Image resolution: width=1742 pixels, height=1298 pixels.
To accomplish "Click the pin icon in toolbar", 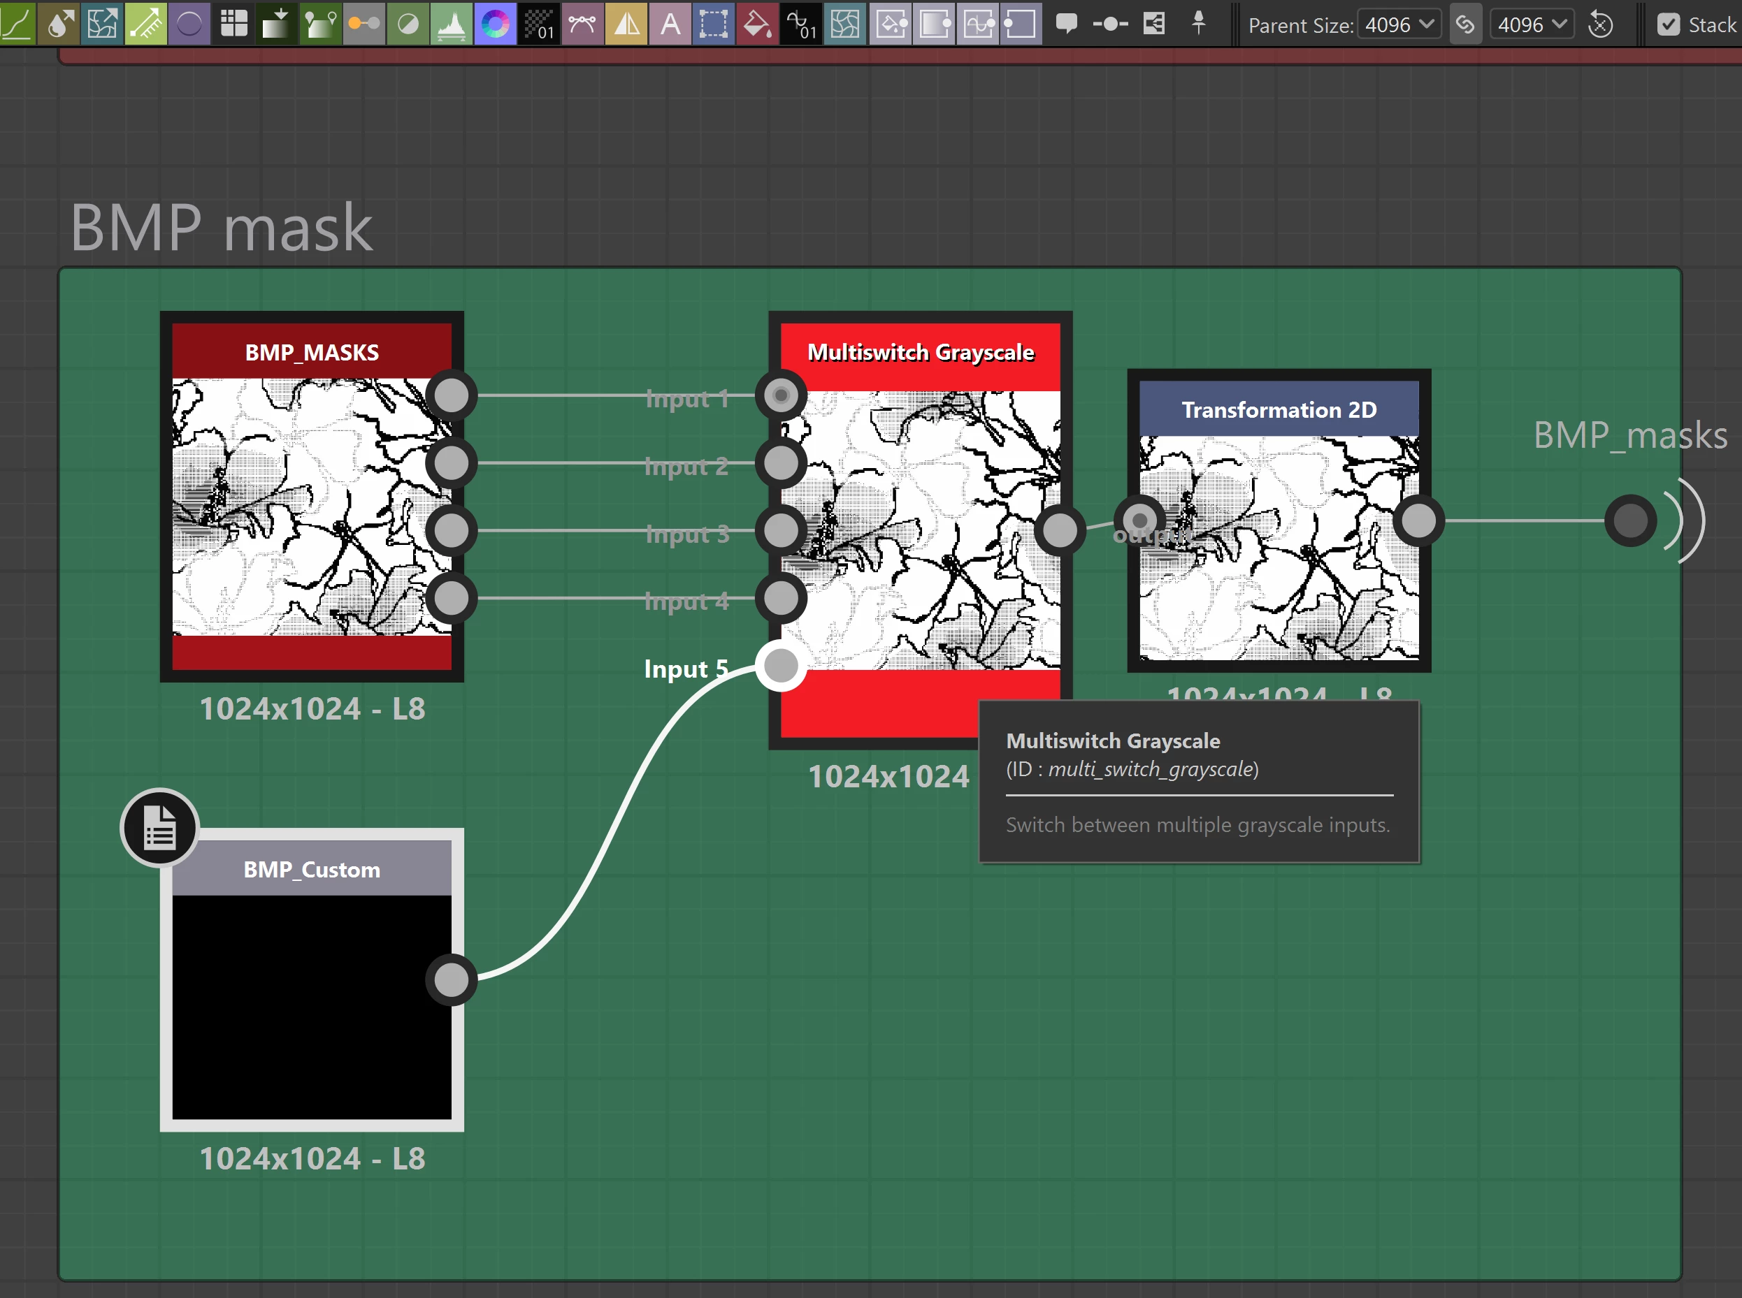I will click(1198, 23).
